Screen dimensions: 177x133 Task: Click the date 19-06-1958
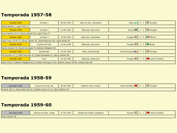pos(66,44)
